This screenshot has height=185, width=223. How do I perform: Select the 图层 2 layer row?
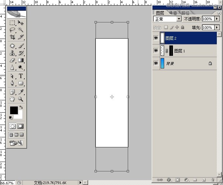[x=185, y=38]
